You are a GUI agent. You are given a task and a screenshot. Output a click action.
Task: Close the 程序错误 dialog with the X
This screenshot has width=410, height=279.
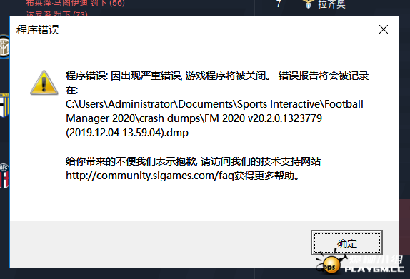(x=384, y=29)
